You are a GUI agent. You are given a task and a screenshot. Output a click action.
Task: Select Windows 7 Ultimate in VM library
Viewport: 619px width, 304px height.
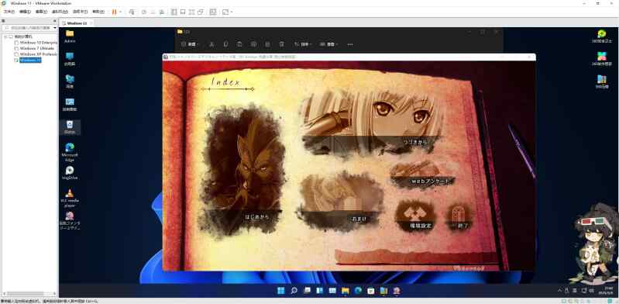pyautogui.click(x=36, y=48)
